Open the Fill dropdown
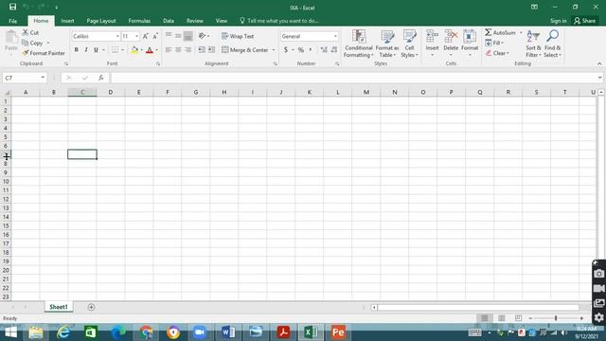The height and width of the screenshot is (341, 606). (x=494, y=43)
